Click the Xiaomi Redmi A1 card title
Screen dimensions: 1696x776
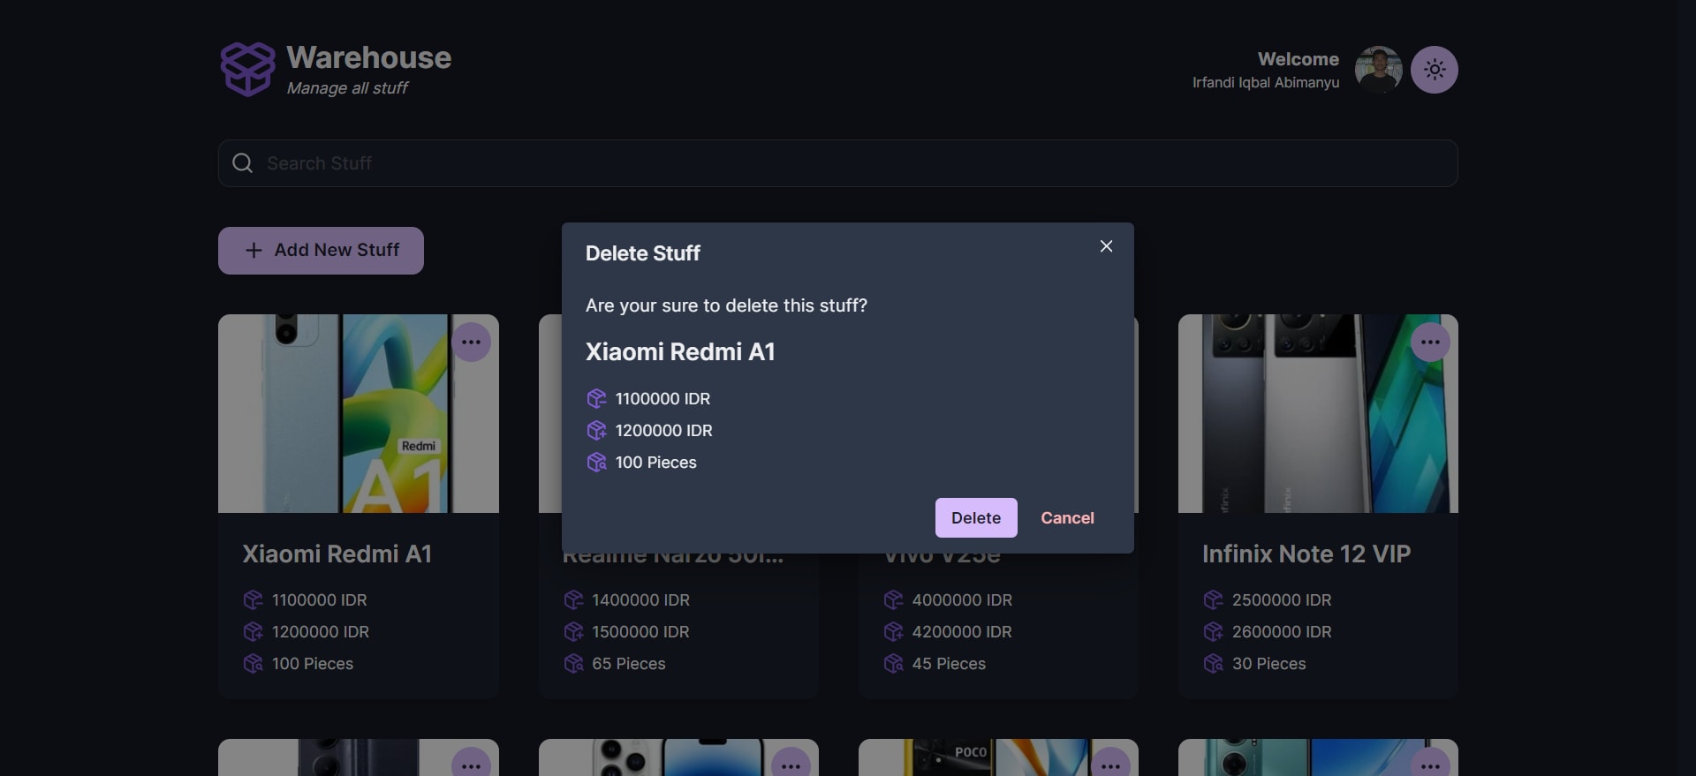(337, 554)
